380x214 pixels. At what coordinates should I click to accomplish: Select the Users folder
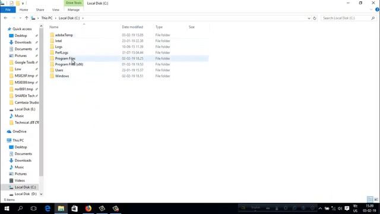[59, 70]
